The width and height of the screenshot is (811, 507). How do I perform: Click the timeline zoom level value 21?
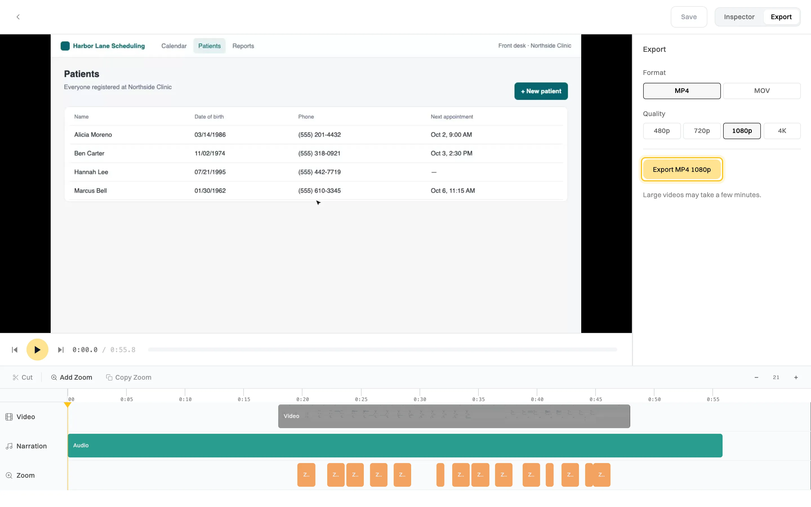776,377
